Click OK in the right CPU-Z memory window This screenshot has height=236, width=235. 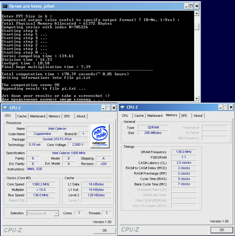tap(222, 230)
